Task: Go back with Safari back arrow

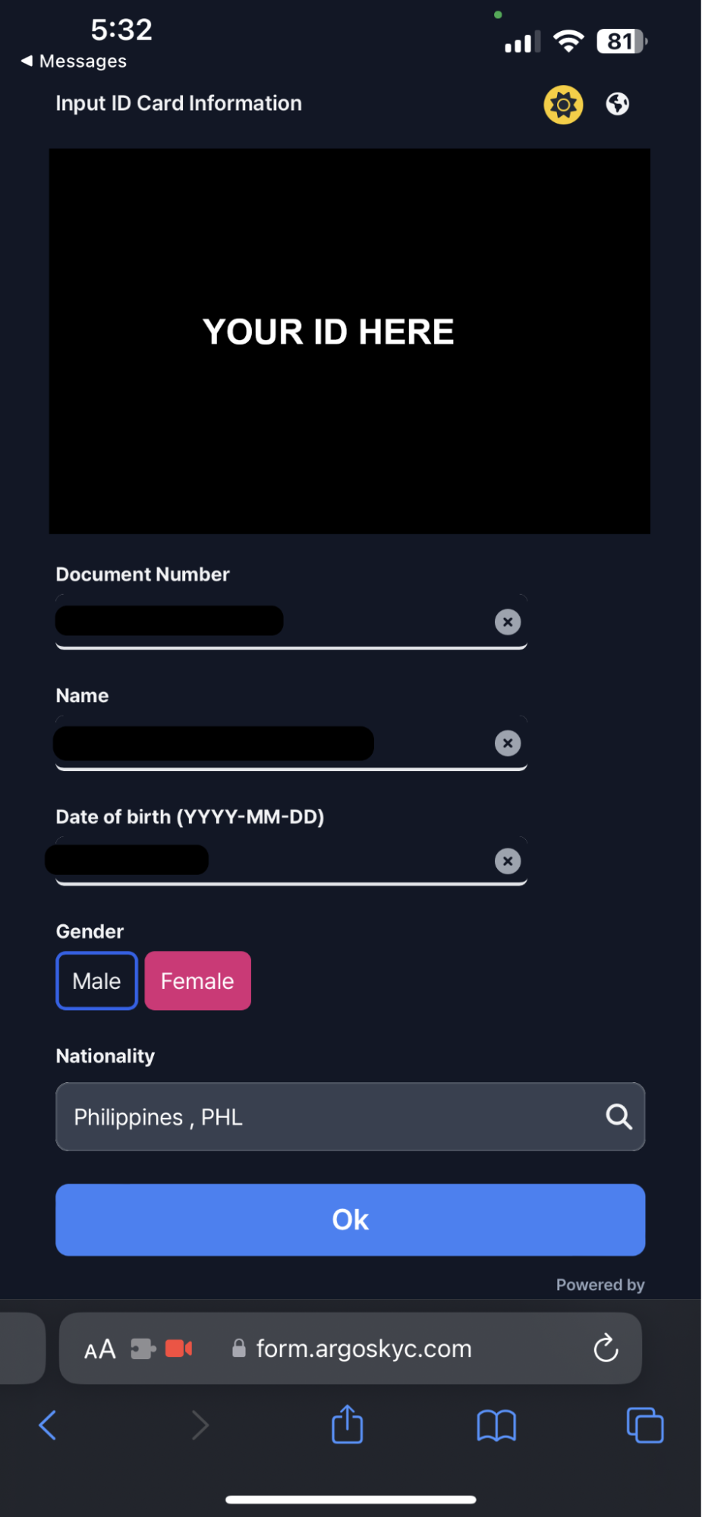Action: click(x=48, y=1425)
